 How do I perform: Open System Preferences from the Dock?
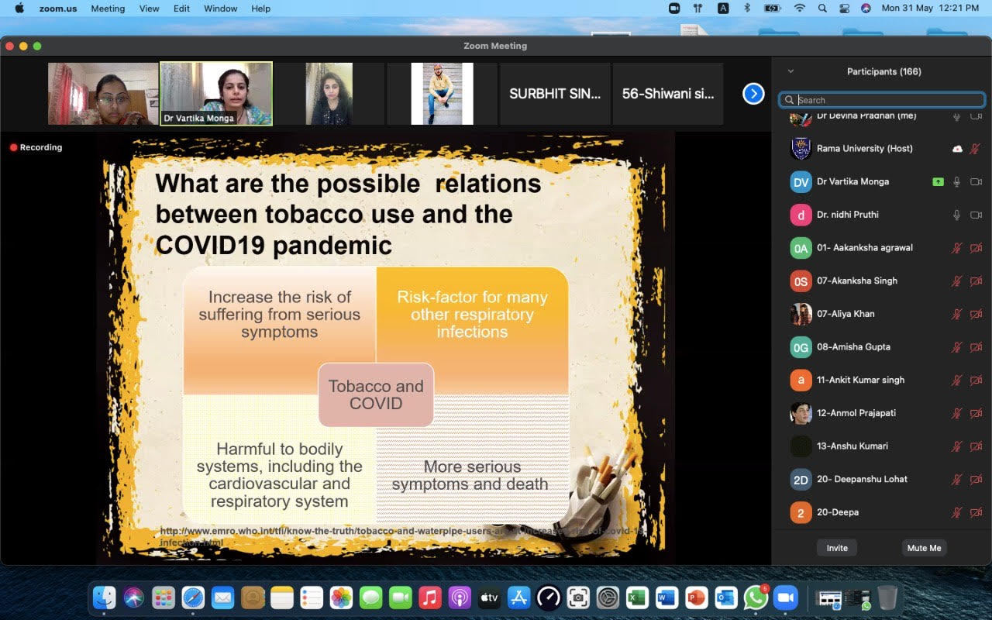(608, 598)
